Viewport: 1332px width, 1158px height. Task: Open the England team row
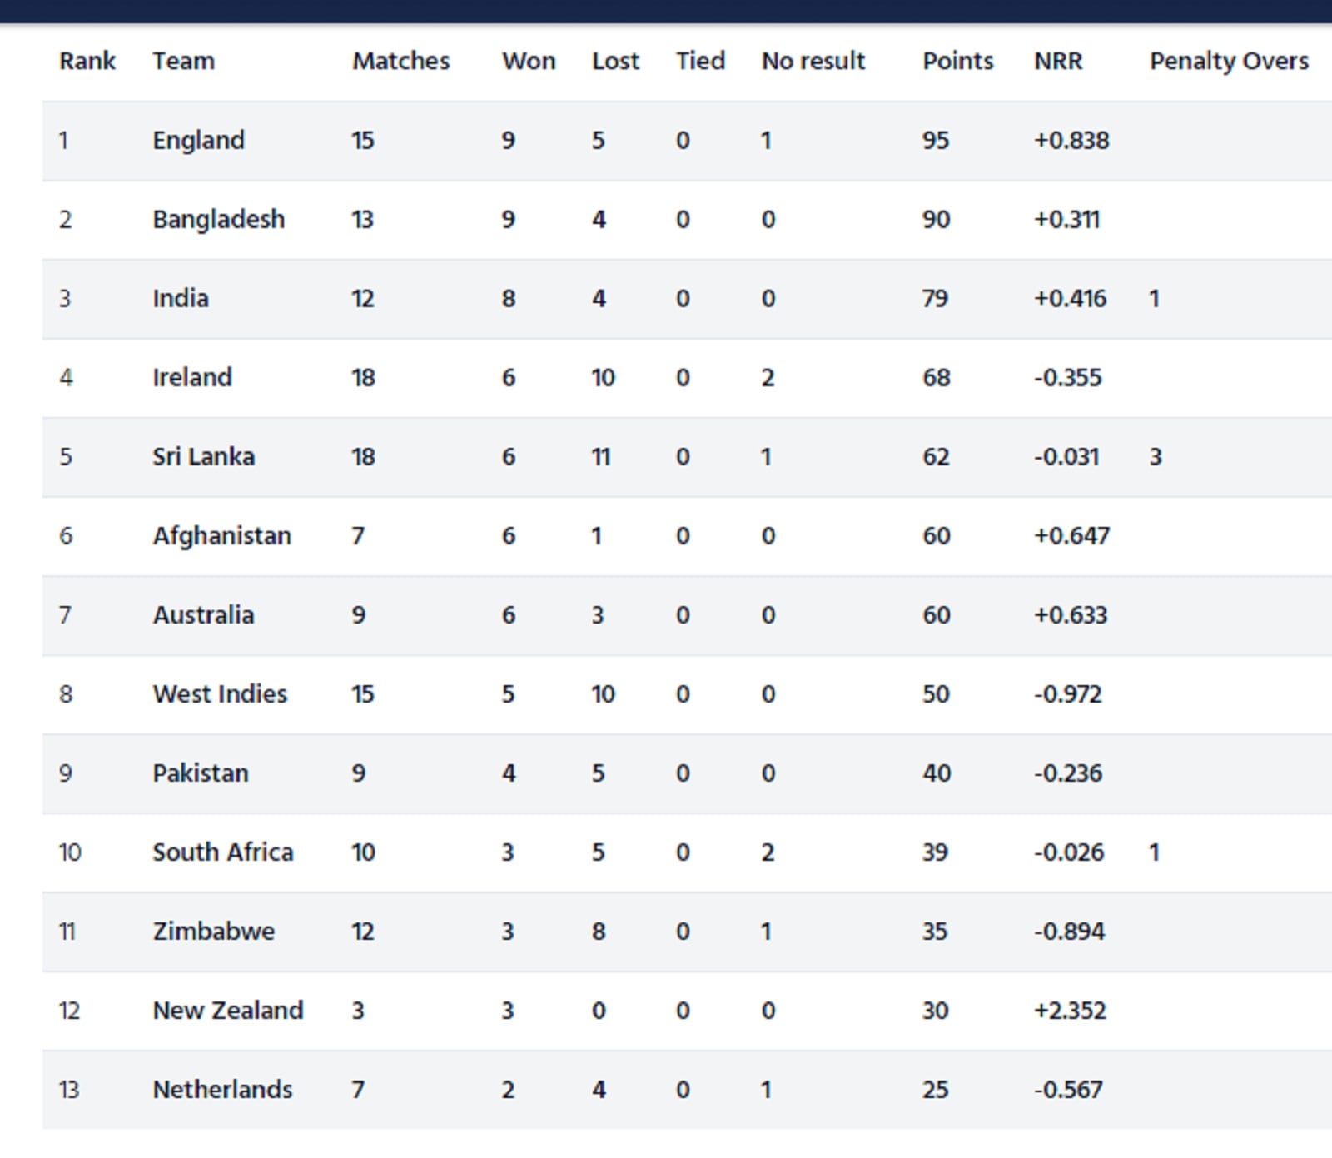tap(687, 141)
